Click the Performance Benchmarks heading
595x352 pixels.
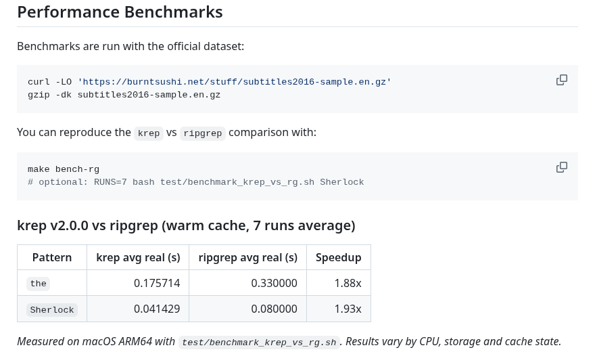coord(120,12)
